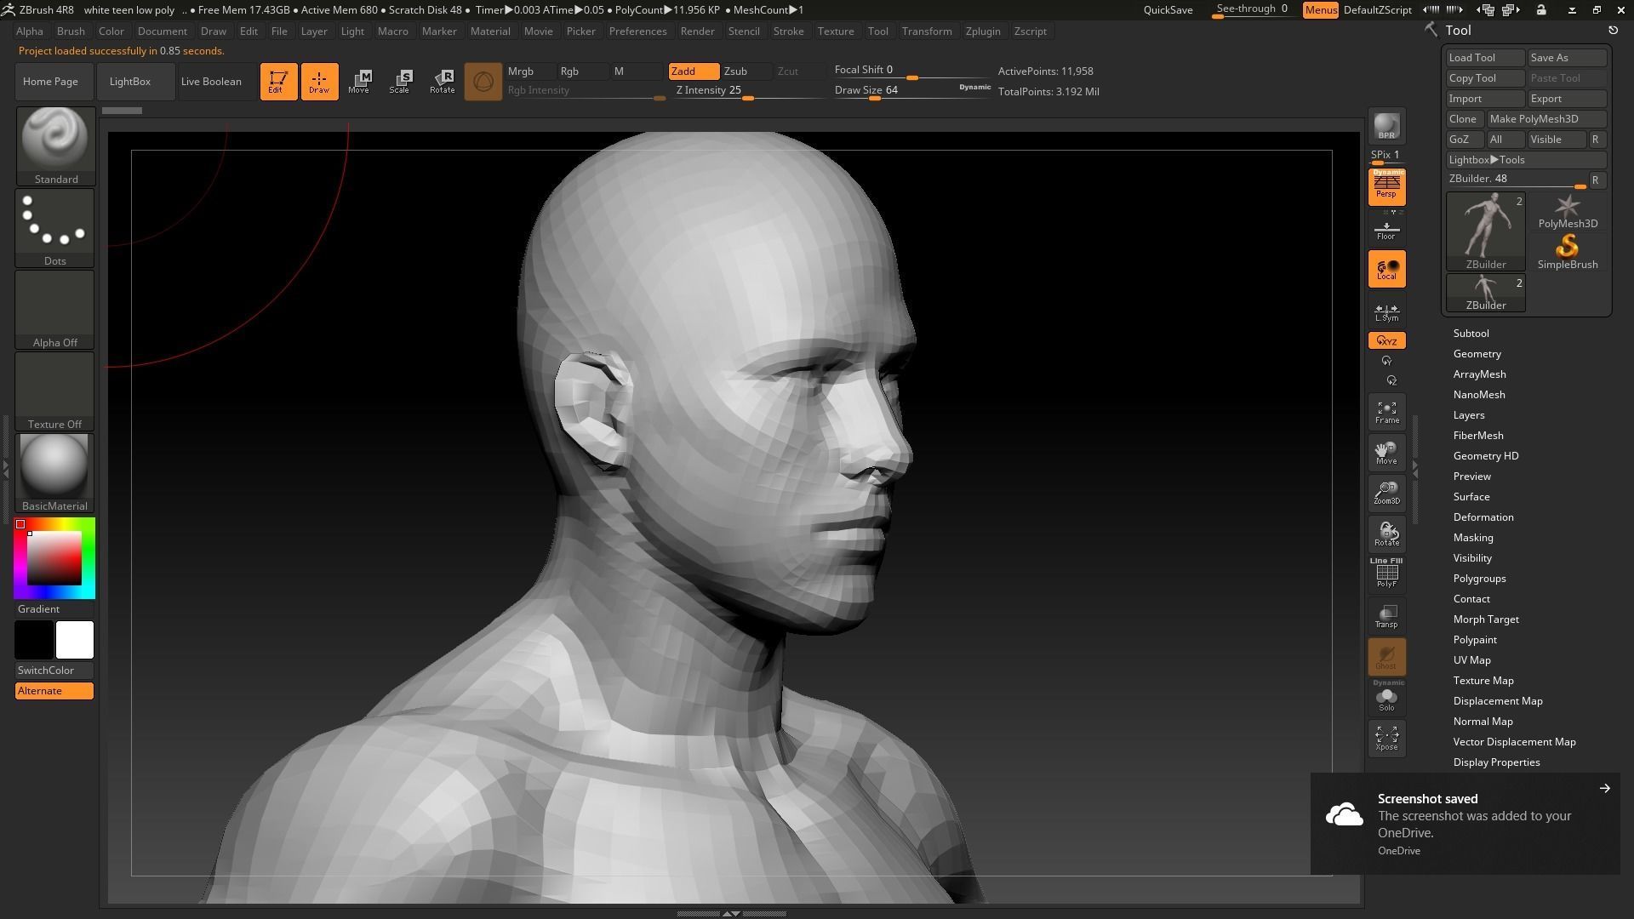
Task: Expand the Masking section
Action: (1472, 538)
